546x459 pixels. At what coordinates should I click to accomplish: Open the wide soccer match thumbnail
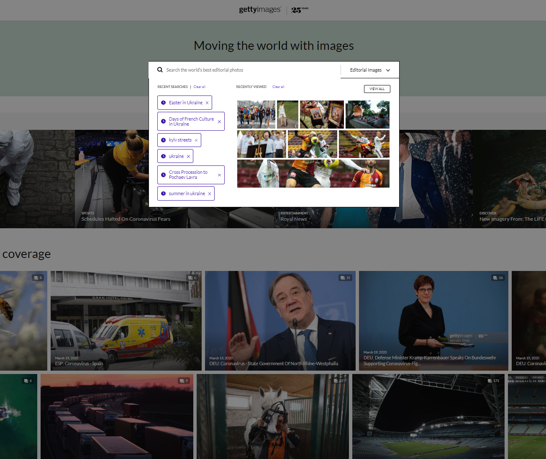click(x=313, y=173)
